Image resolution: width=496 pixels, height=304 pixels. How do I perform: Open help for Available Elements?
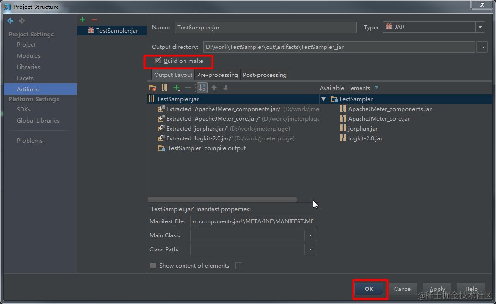[x=376, y=88]
